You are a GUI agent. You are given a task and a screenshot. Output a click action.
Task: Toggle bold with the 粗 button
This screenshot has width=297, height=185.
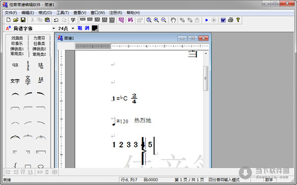tap(80, 28)
